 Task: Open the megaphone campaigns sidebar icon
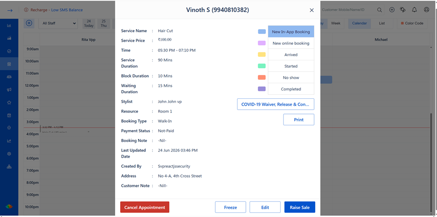coord(9,90)
